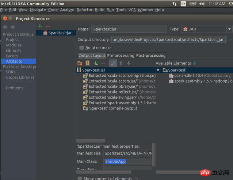
Task: Open Project settings page
Action: [12, 40]
